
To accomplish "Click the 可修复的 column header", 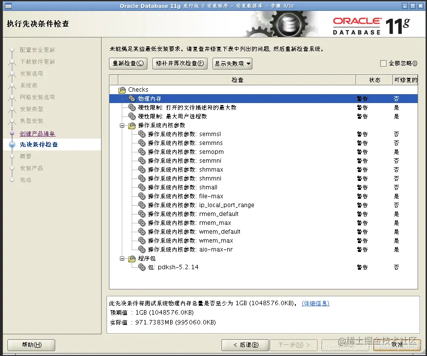I will [x=405, y=80].
